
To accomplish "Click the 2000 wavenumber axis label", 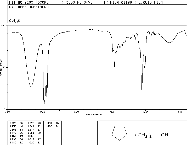I will [77, 112].
